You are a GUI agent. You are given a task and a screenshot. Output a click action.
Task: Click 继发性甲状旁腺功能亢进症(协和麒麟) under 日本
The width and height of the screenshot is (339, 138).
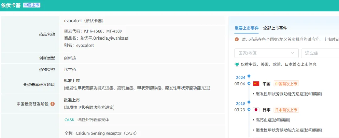click(289, 130)
